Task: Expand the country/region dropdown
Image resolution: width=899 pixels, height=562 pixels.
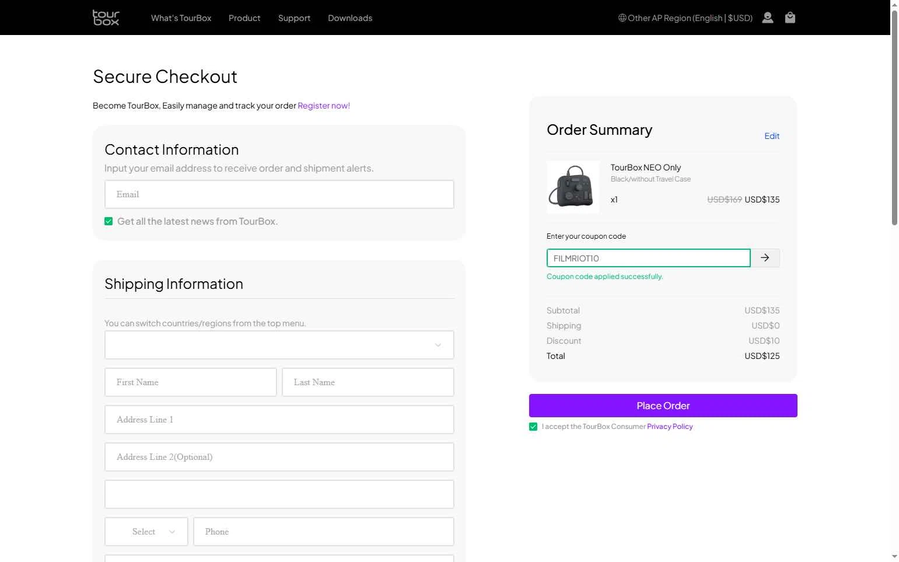Action: pyautogui.click(x=279, y=345)
